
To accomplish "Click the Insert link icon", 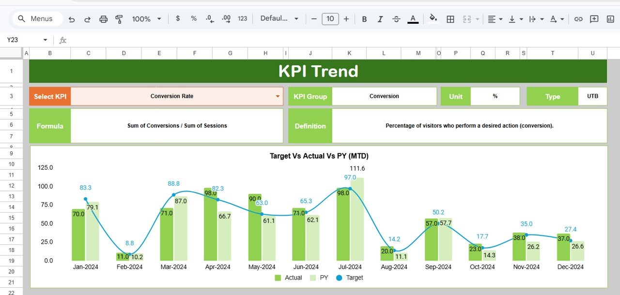I will coord(578,19).
